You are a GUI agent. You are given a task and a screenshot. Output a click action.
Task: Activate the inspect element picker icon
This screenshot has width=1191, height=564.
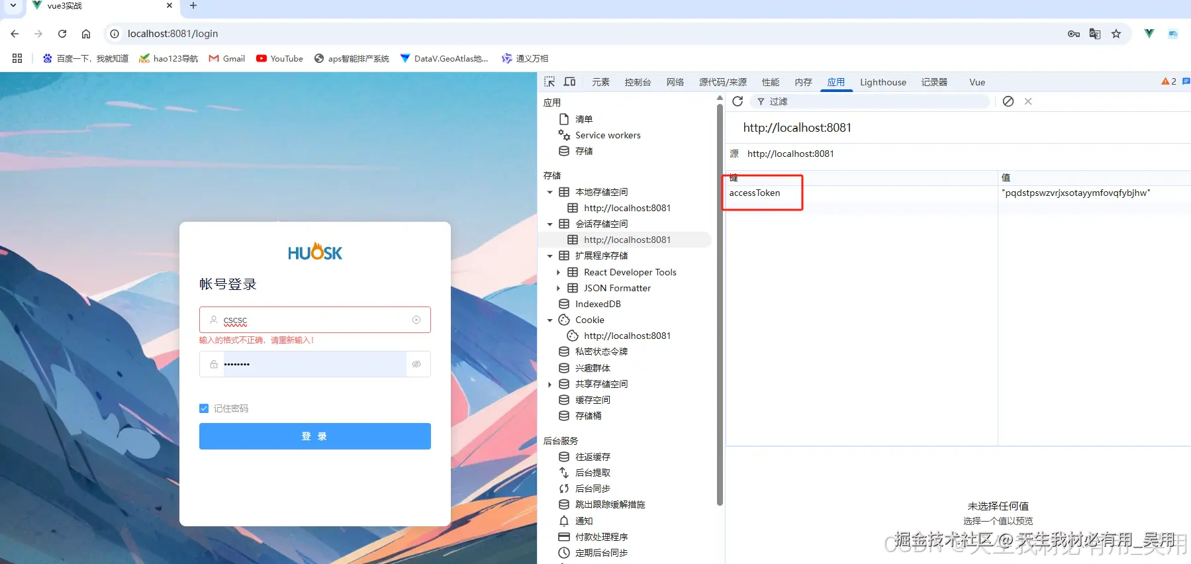[549, 82]
